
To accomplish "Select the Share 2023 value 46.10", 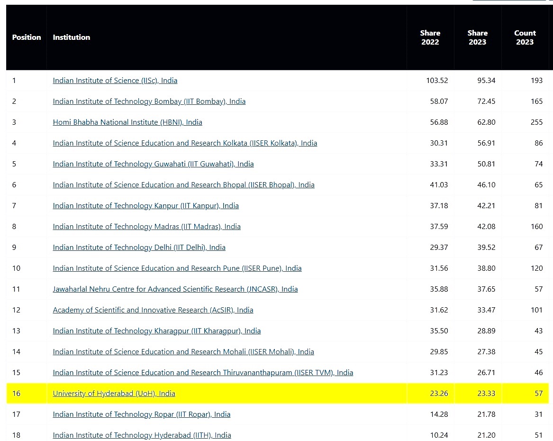I will click(x=486, y=184).
